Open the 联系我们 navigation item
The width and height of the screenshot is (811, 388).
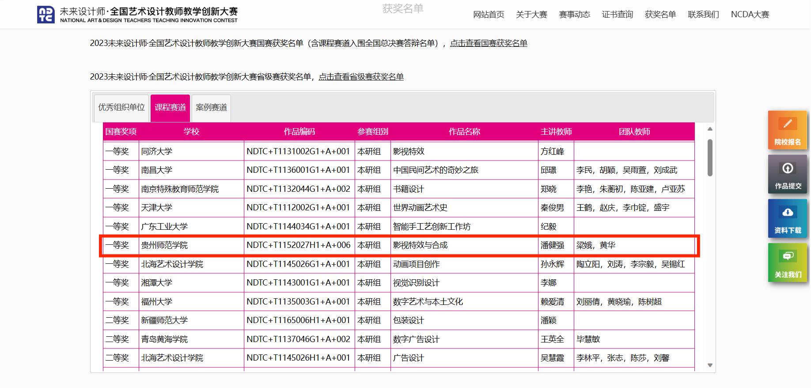tap(703, 15)
